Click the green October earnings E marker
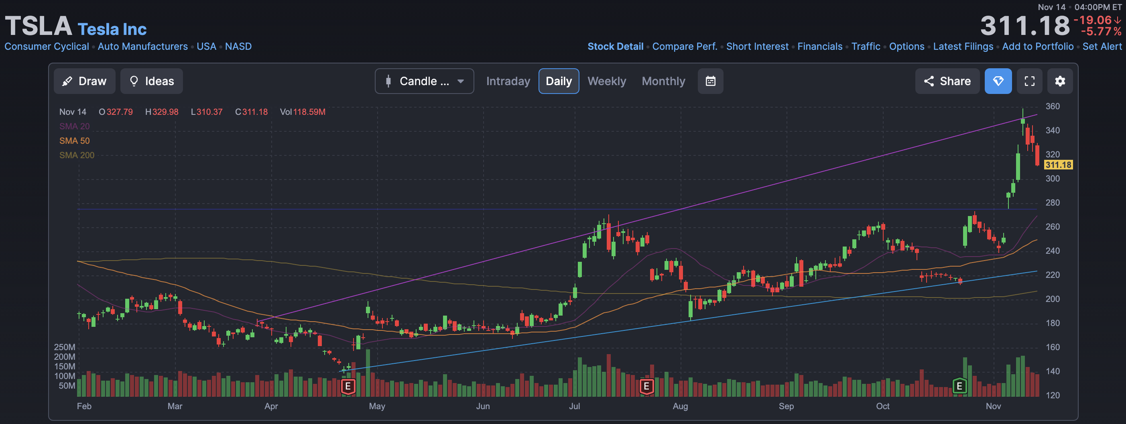Screen dimensions: 1126x424 pos(959,386)
